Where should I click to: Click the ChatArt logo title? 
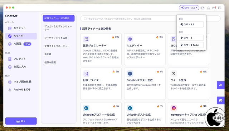(x=11, y=16)
